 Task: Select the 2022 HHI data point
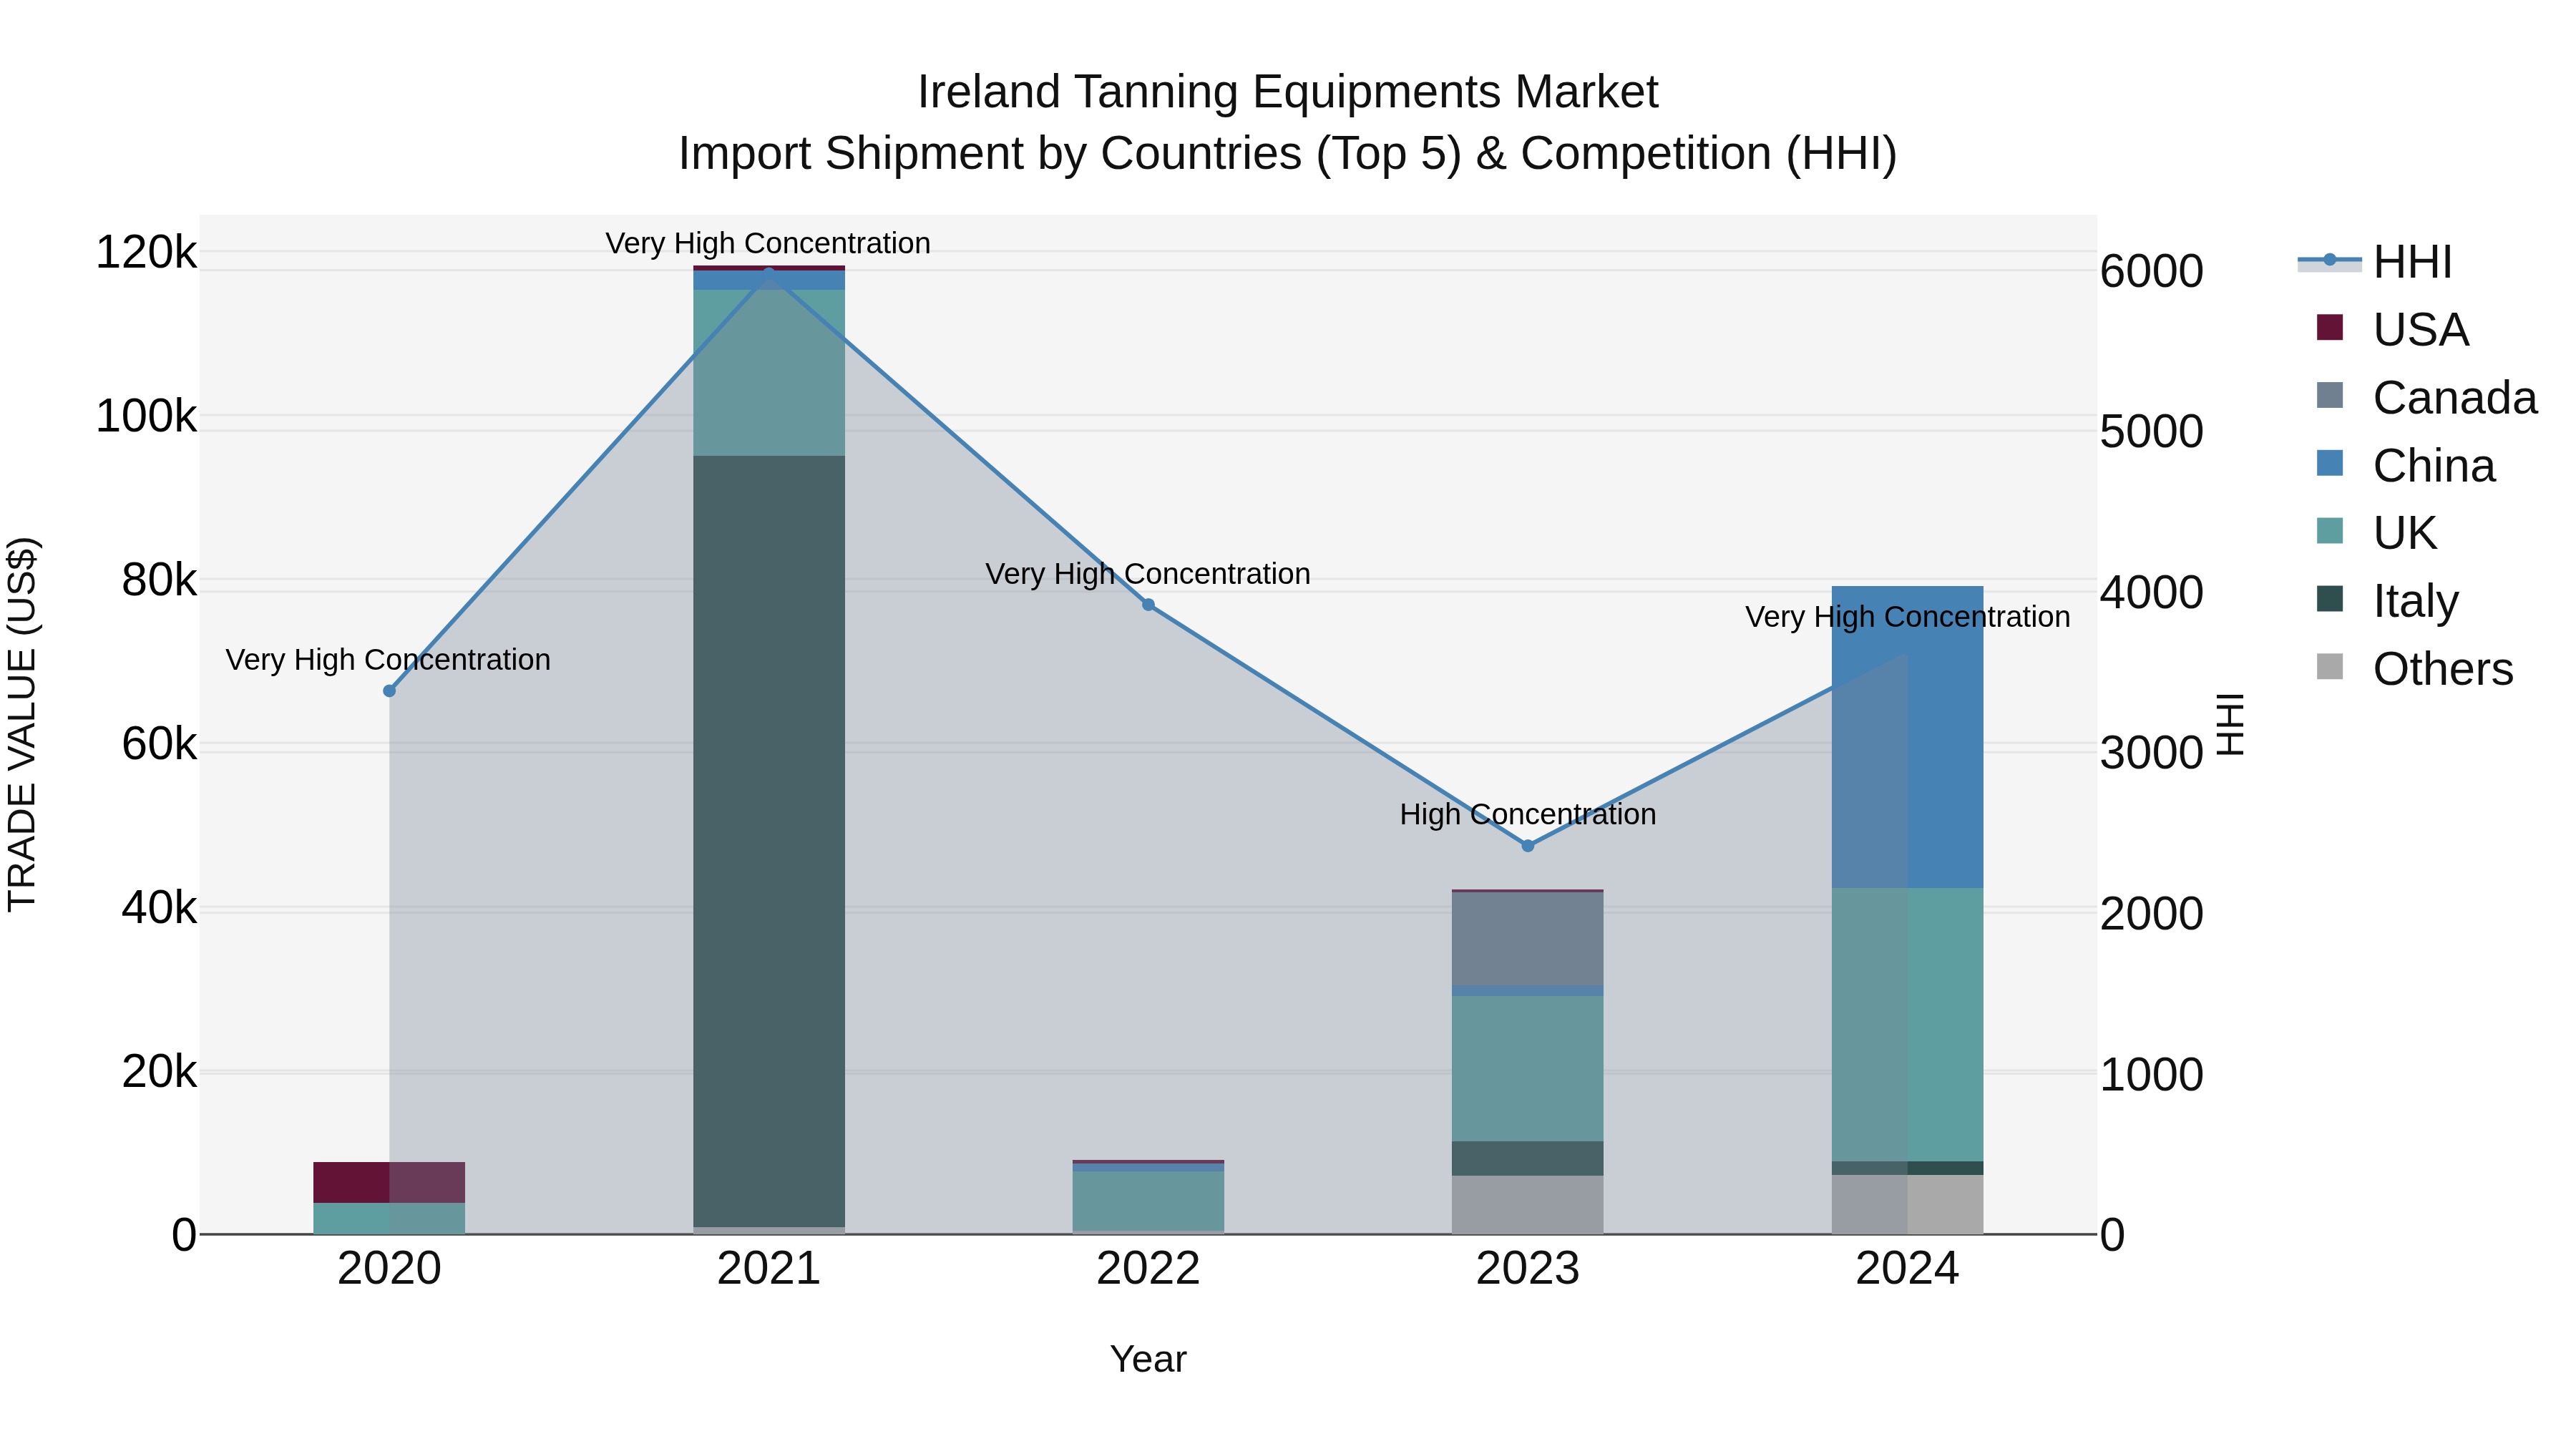coord(1148,605)
